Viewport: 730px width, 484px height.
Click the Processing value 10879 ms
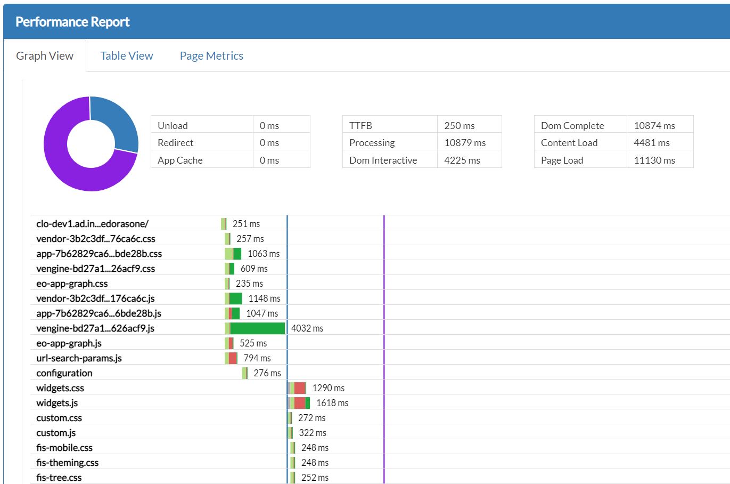point(465,143)
